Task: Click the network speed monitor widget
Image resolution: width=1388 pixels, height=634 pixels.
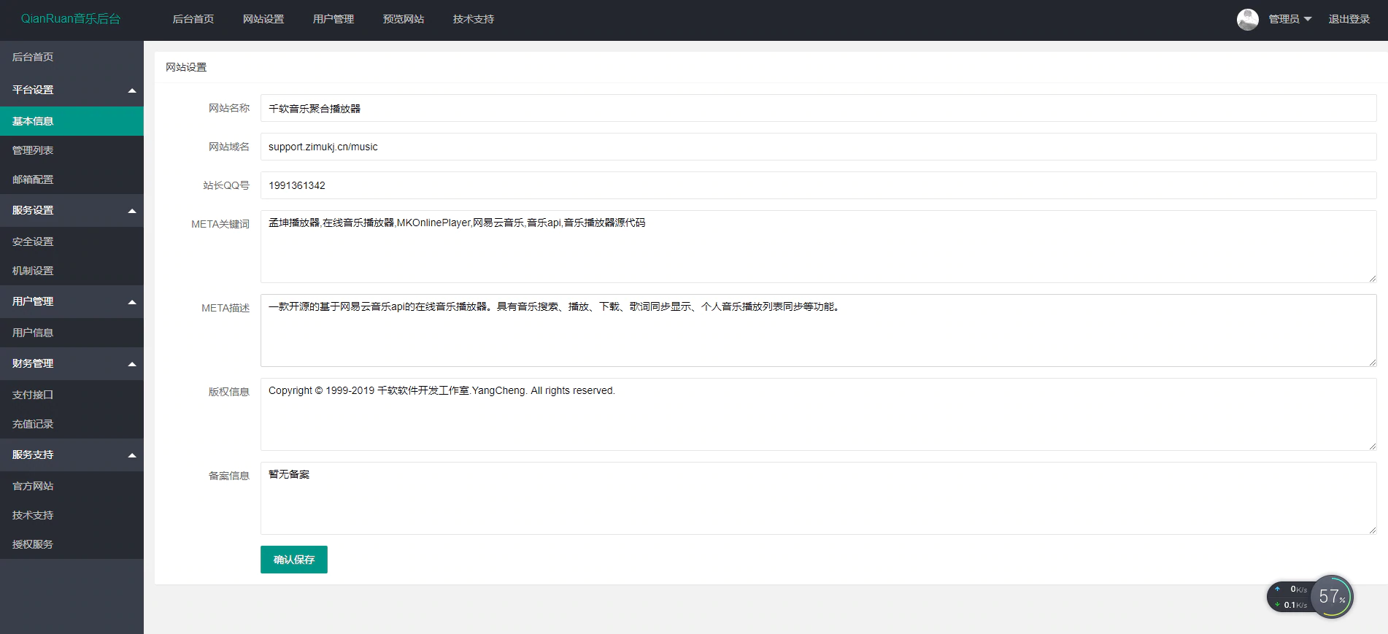Action: [1290, 597]
